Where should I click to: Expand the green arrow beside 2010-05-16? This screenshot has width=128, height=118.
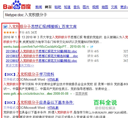click(x=88, y=47)
